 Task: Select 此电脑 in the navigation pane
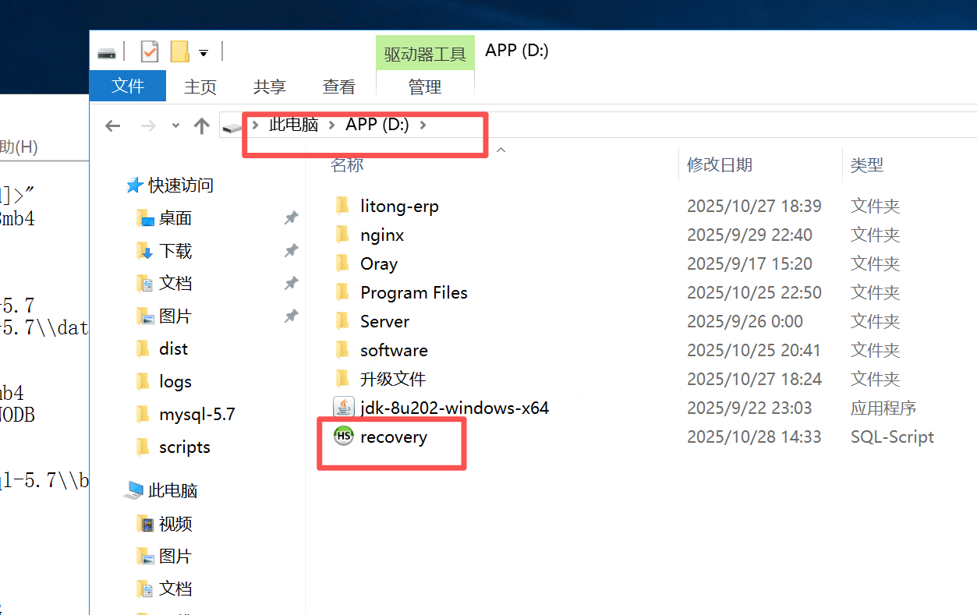click(173, 490)
